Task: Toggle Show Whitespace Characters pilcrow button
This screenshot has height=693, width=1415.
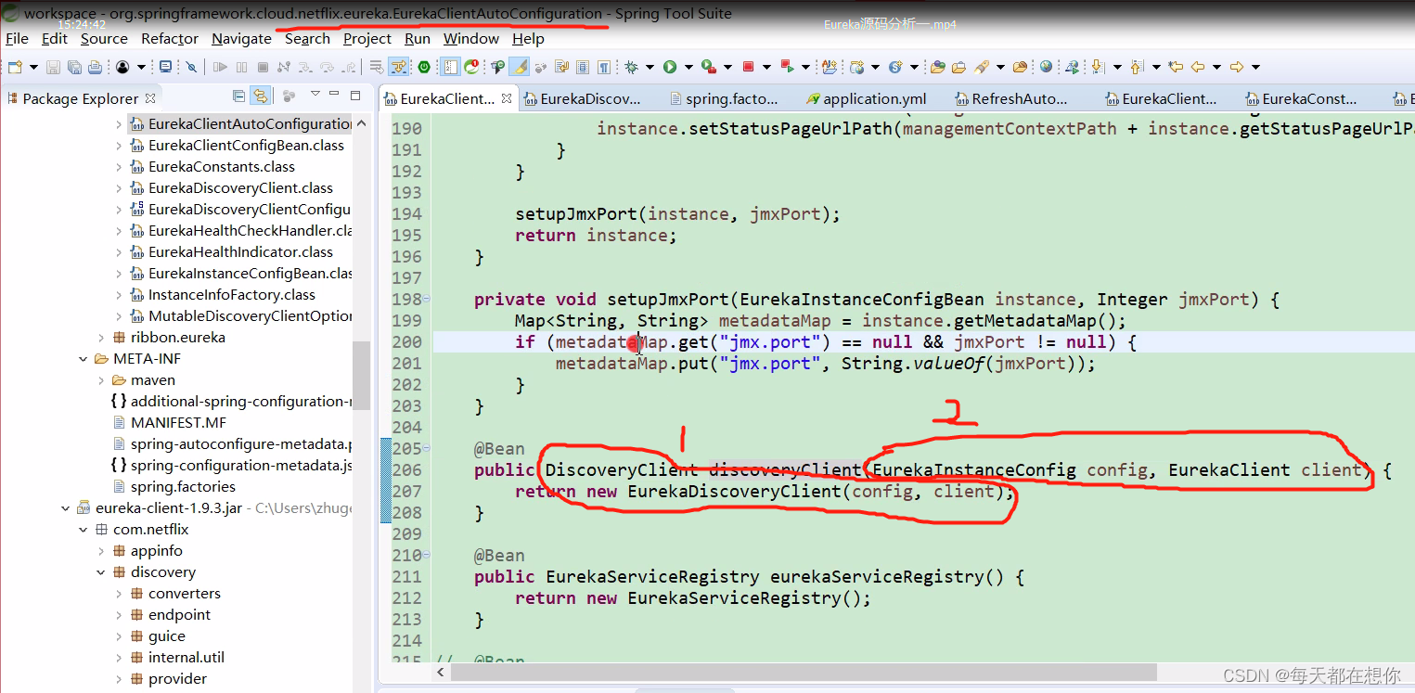Action: tap(604, 67)
